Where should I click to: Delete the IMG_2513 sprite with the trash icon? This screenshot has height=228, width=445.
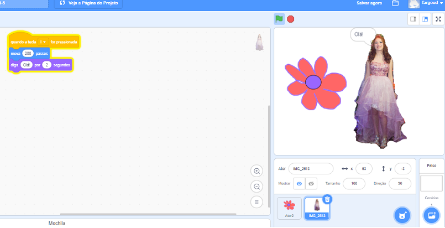[x=327, y=199]
